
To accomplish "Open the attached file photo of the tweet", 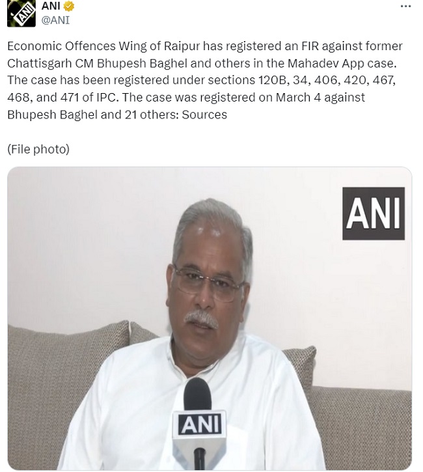I will point(210,318).
